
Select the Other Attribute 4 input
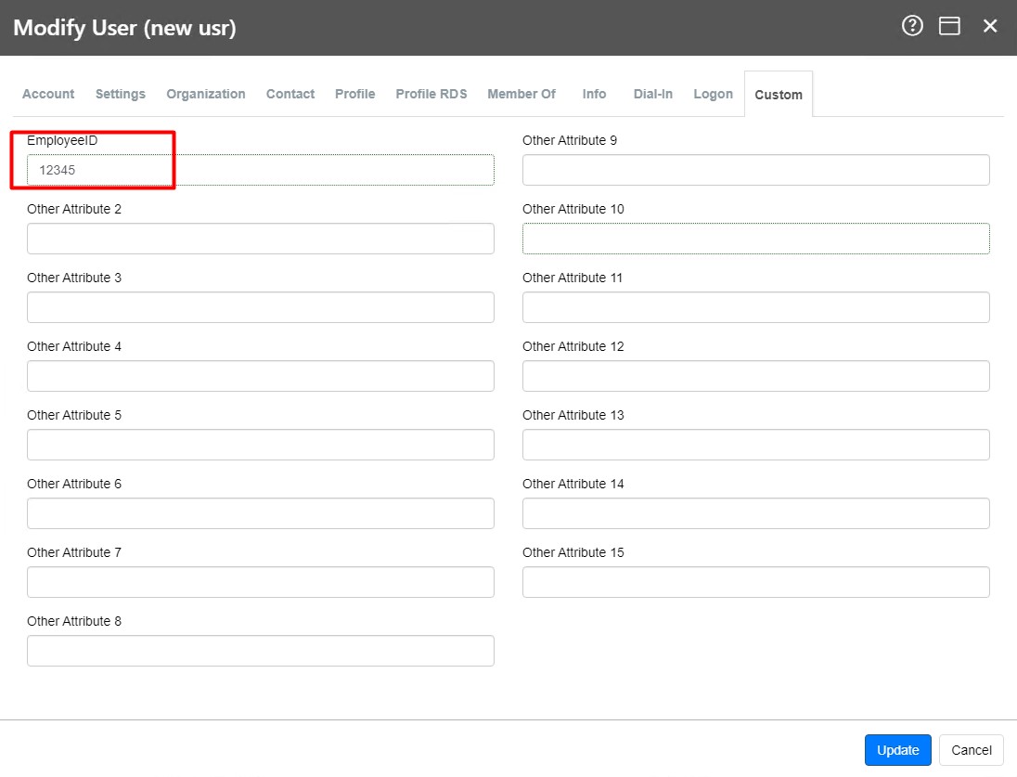[x=260, y=377]
